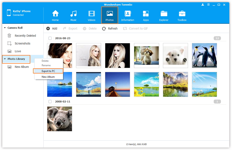The width and height of the screenshot is (232, 150).
Task: Open the Explorer folder icon
Action: [164, 14]
